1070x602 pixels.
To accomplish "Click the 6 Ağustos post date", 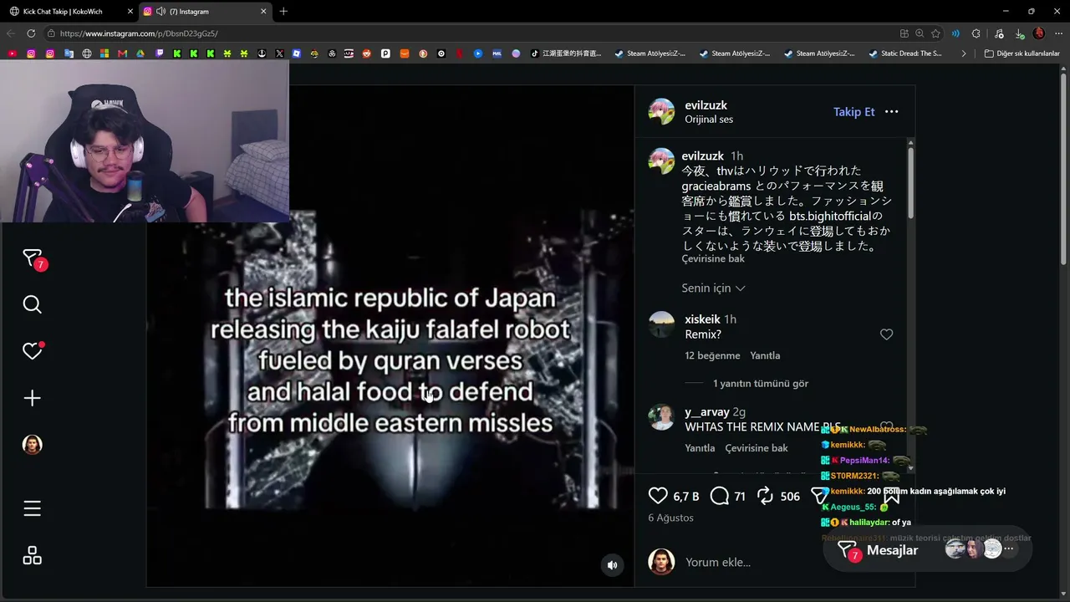I will click(x=670, y=518).
